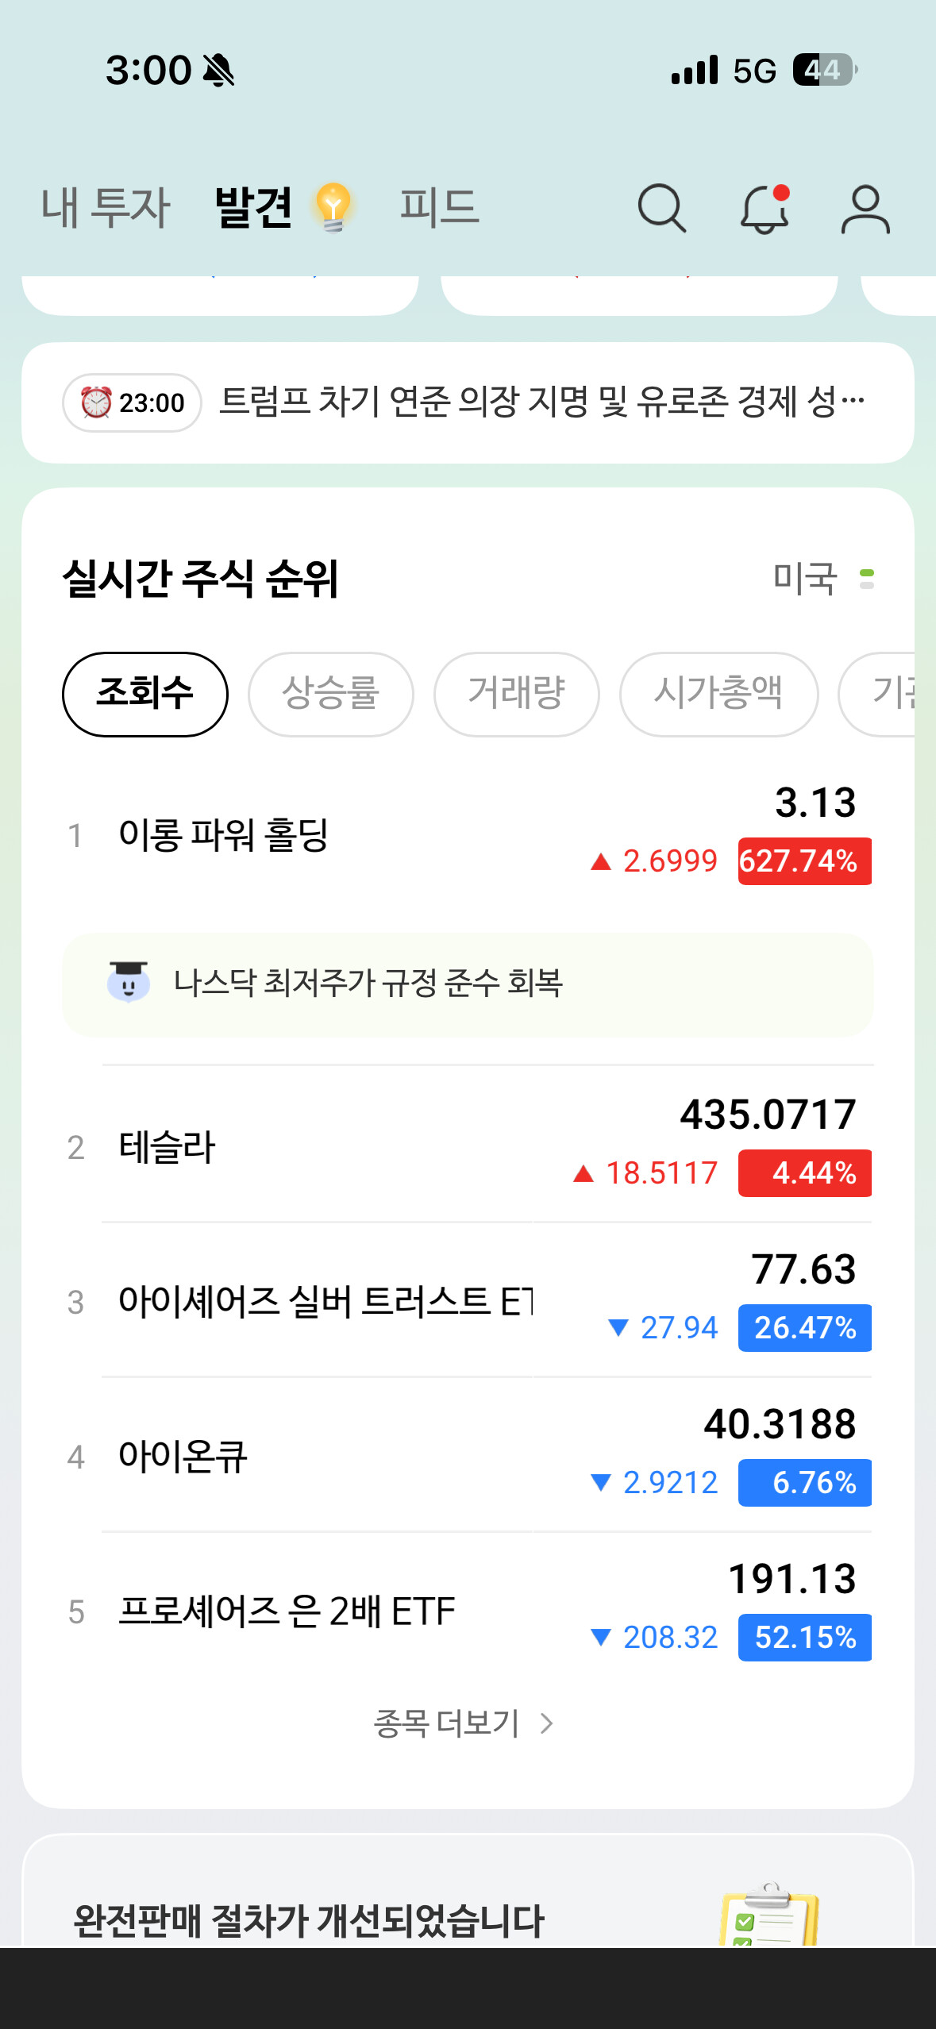Select the 상승률 filter chip
Image resolution: width=936 pixels, height=2029 pixels.
[330, 694]
